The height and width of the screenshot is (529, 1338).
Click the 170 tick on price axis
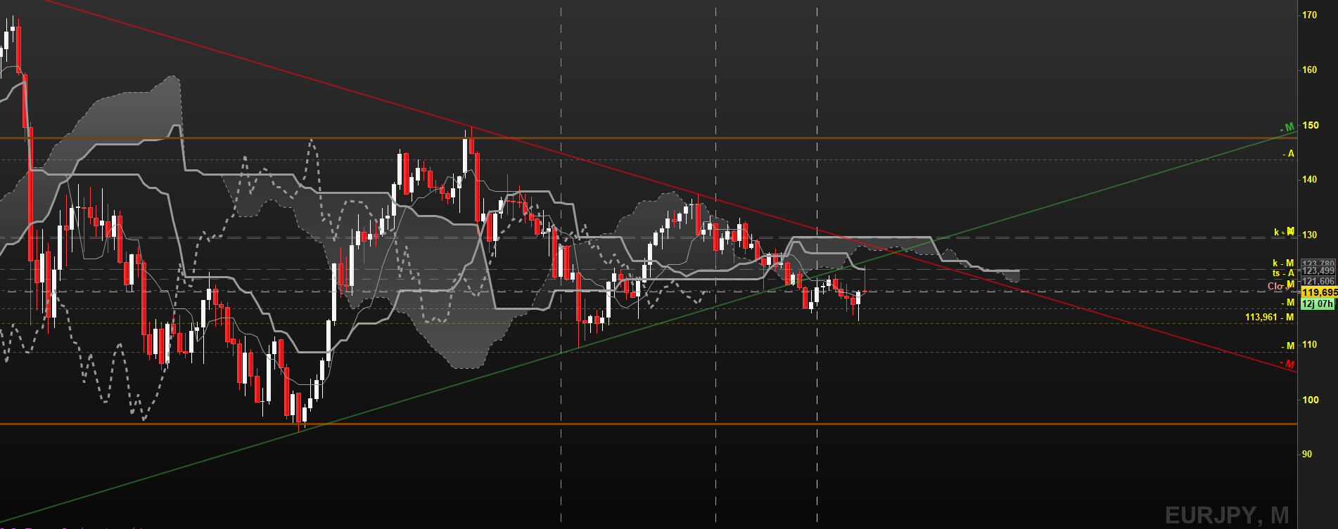pyautogui.click(x=1309, y=15)
